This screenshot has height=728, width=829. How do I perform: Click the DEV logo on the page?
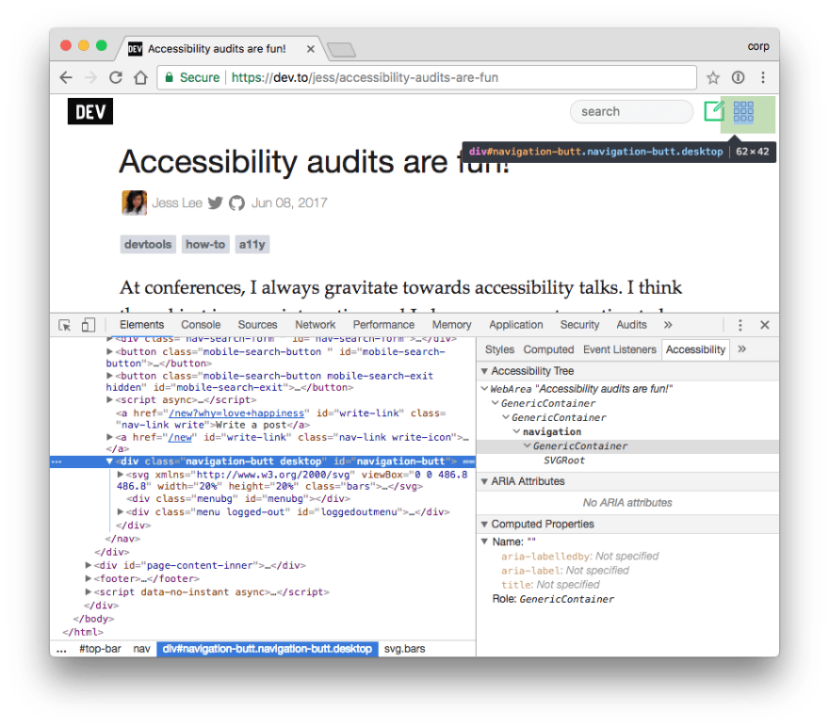(x=90, y=111)
